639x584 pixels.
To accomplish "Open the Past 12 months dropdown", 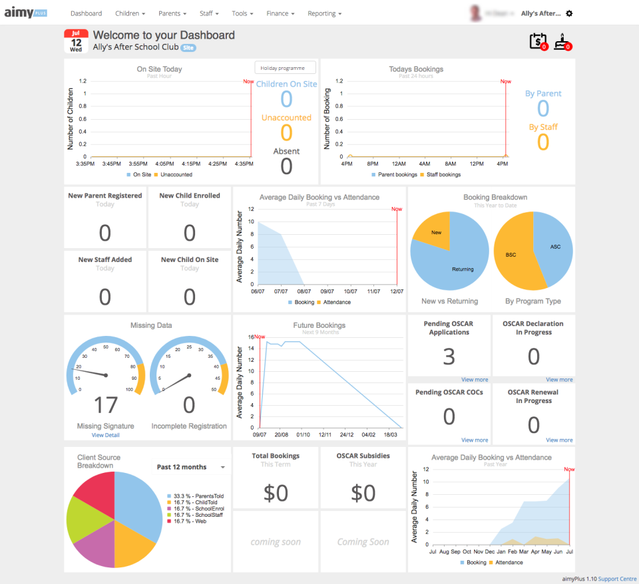I will pyautogui.click(x=189, y=467).
